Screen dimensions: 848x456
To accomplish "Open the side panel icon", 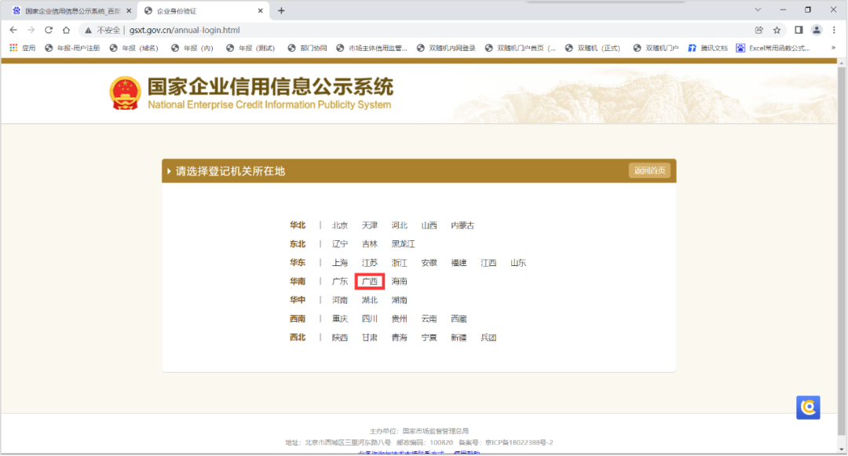I will tap(799, 31).
